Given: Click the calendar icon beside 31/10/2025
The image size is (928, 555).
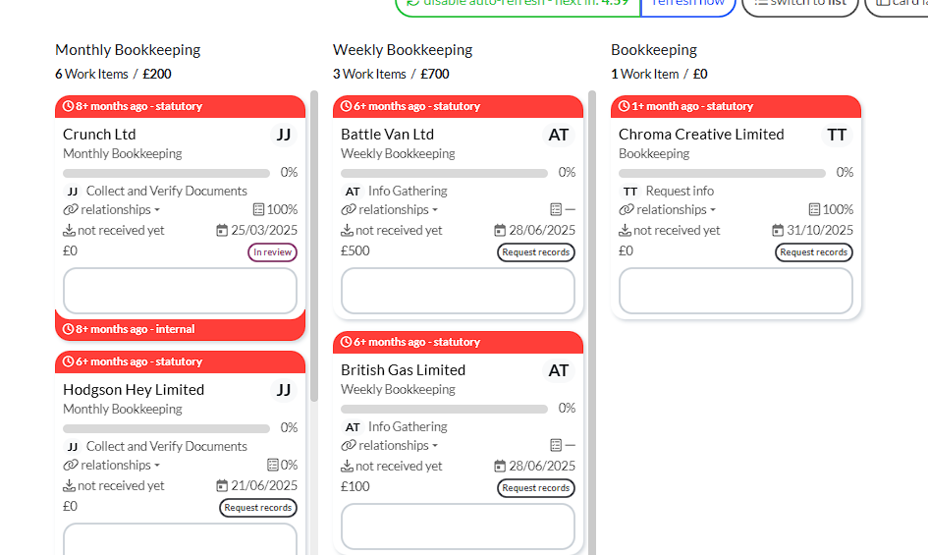Looking at the screenshot, I should (x=778, y=230).
